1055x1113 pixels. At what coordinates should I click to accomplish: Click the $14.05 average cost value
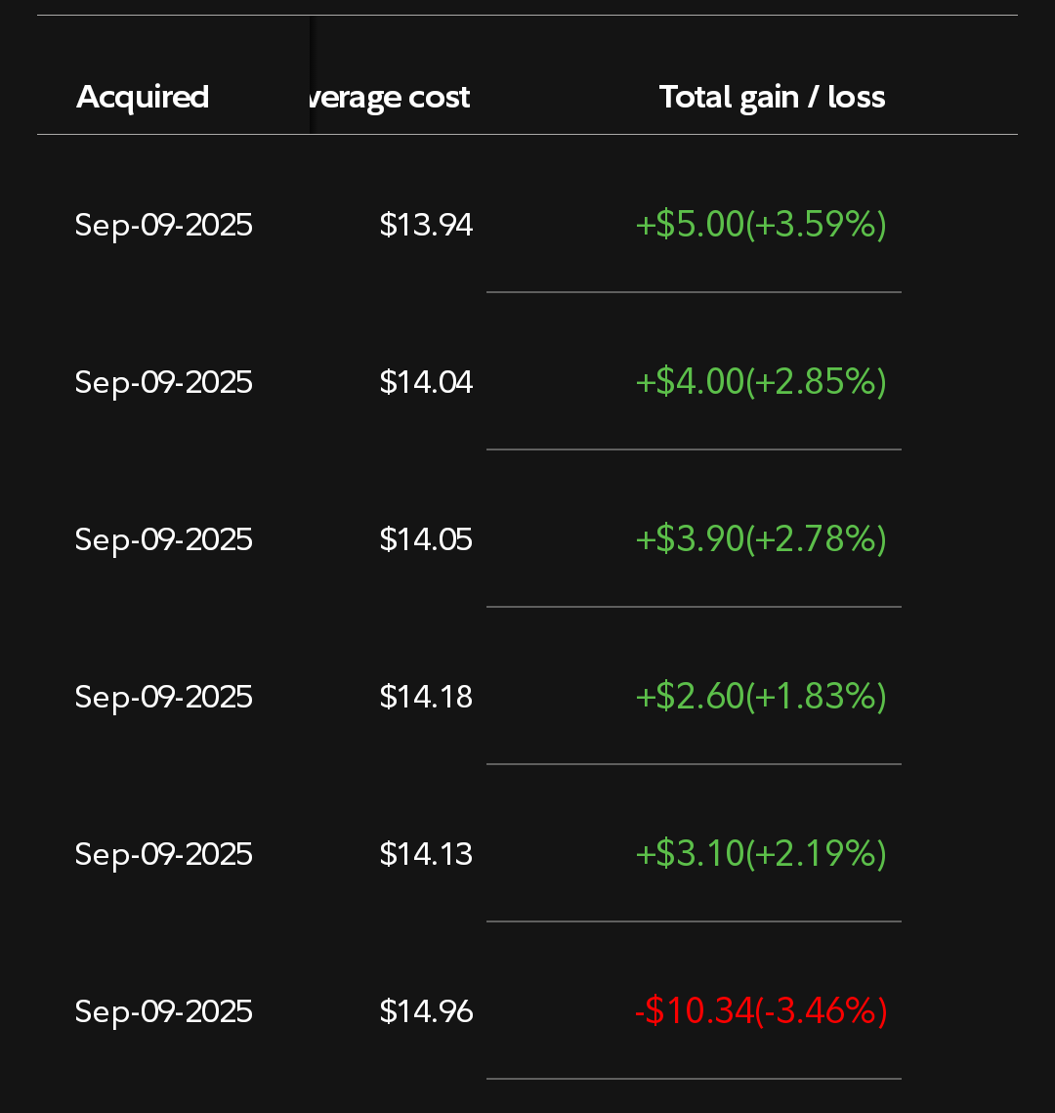tap(426, 540)
